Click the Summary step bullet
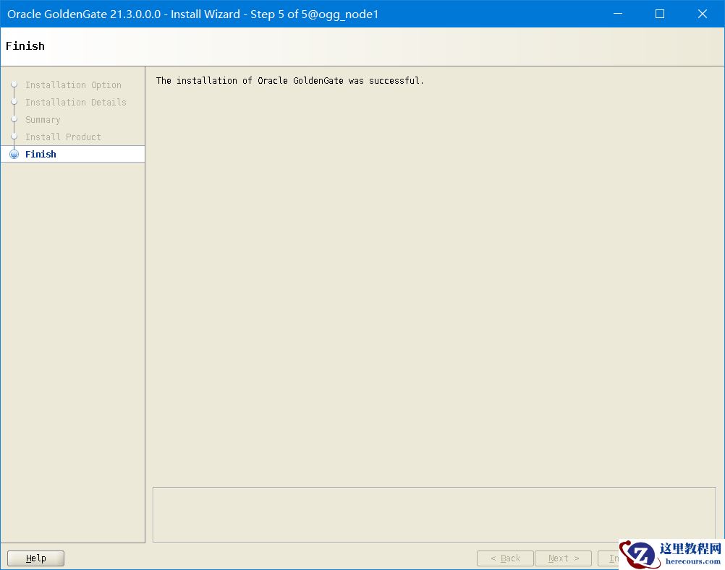The image size is (725, 570). click(x=14, y=119)
